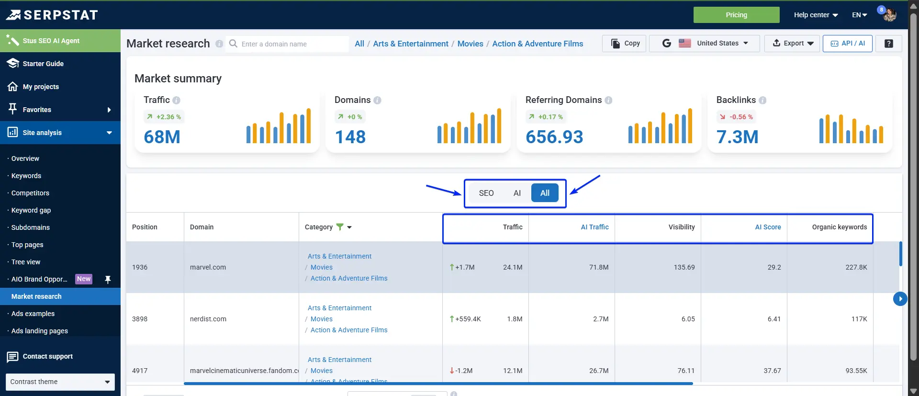
Task: Click the United States flag icon
Action: click(x=685, y=43)
